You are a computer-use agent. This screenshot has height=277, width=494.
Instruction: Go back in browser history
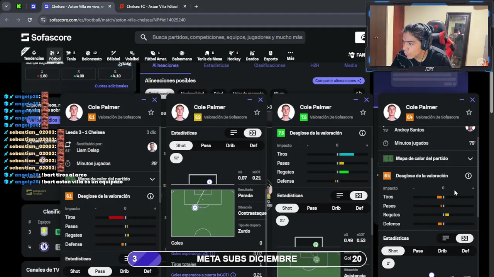[x=7, y=20]
